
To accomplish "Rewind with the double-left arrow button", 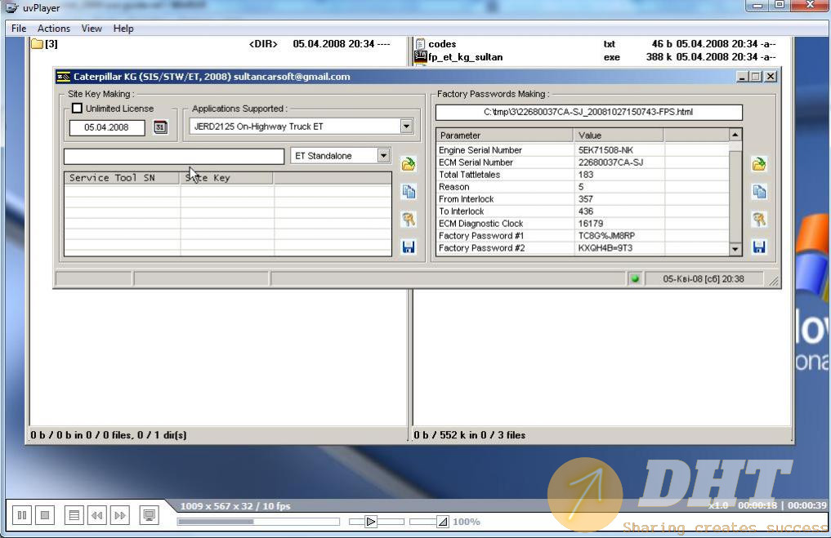I will coord(96,514).
